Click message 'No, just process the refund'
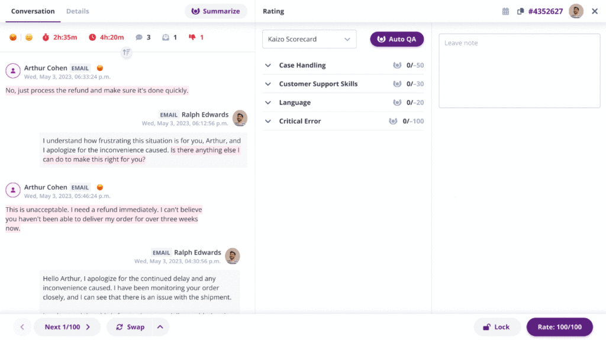The image size is (606, 340). point(97,90)
